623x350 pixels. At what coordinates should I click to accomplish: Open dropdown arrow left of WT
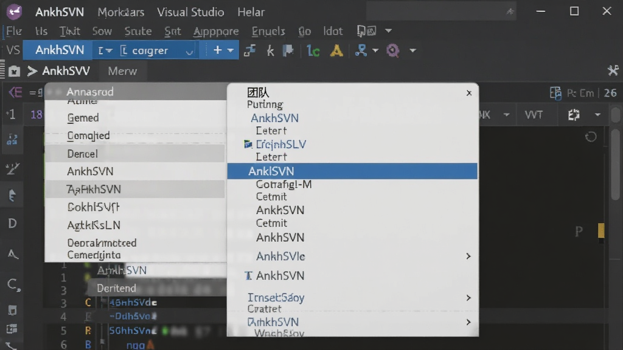pos(506,115)
